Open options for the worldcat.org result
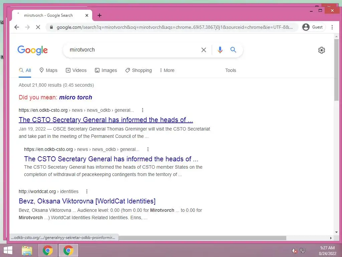This screenshot has height=257, width=342. (87, 191)
